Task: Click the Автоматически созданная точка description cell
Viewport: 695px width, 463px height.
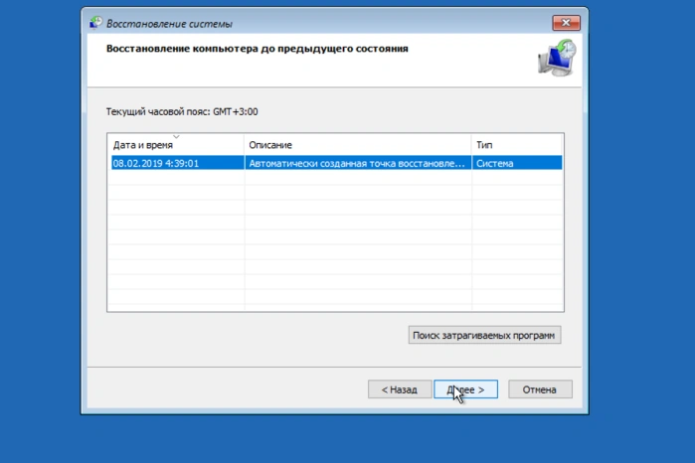Action: [357, 164]
